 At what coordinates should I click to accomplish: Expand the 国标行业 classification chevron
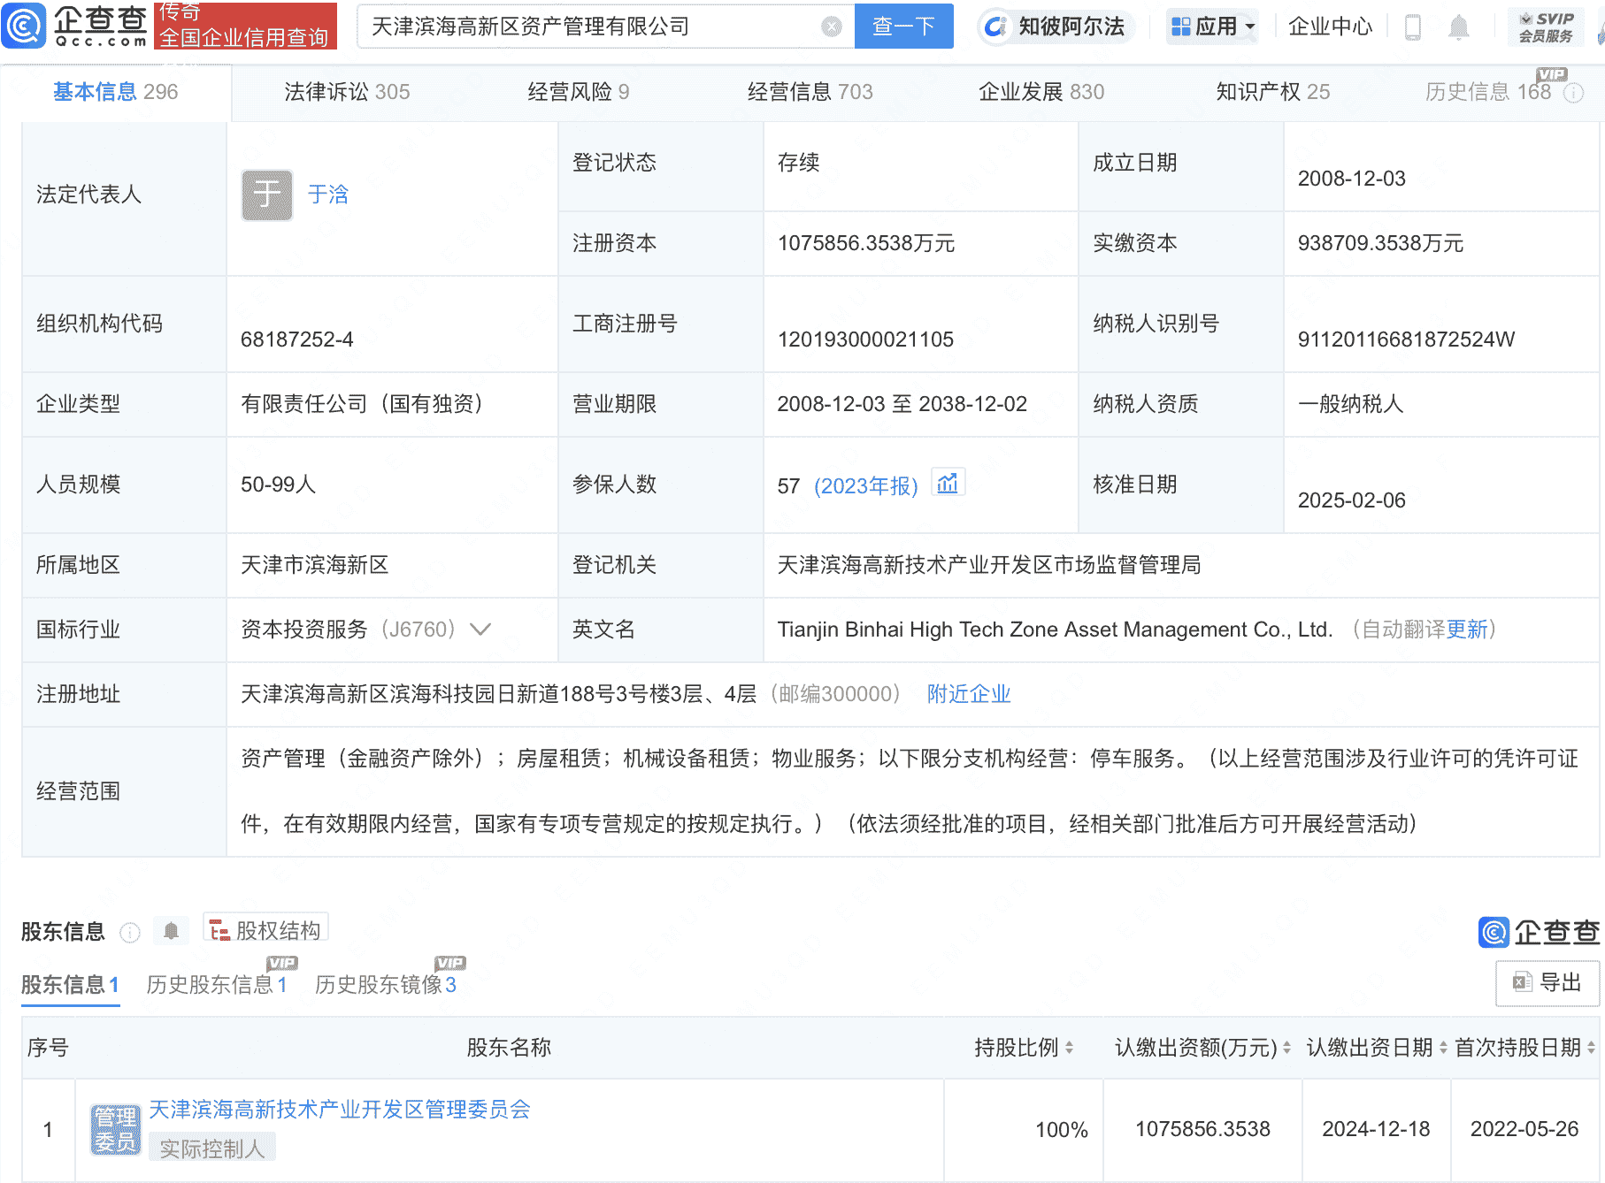[x=480, y=630]
